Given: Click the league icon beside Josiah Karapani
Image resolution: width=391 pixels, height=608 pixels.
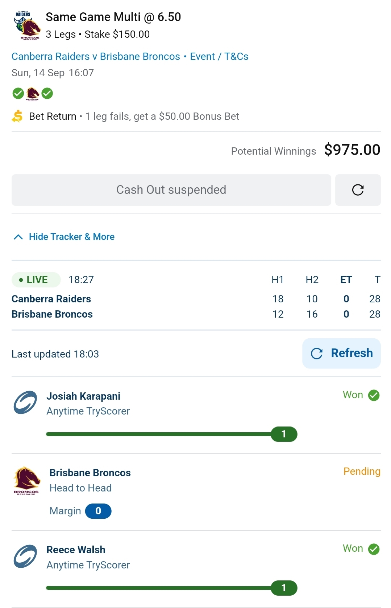Looking at the screenshot, I should [25, 403].
